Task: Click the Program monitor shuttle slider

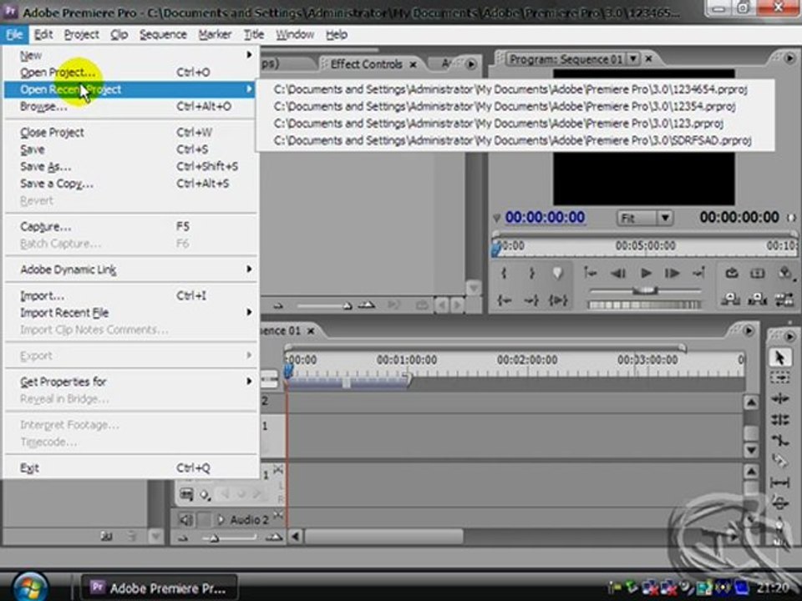Action: pos(645,290)
